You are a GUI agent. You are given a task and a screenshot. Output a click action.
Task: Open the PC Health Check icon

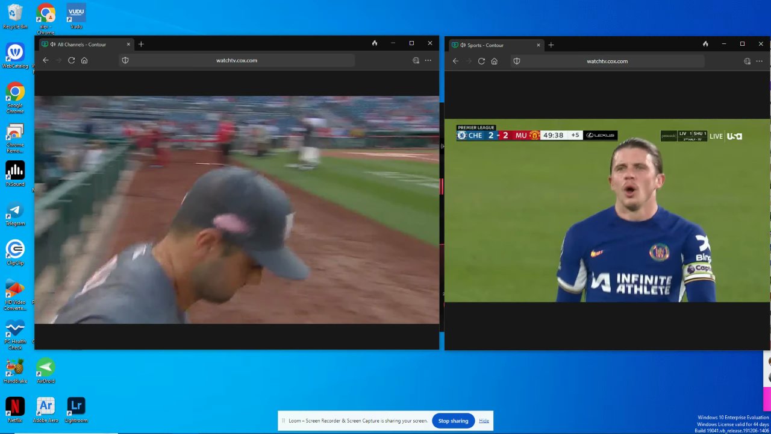point(15,335)
